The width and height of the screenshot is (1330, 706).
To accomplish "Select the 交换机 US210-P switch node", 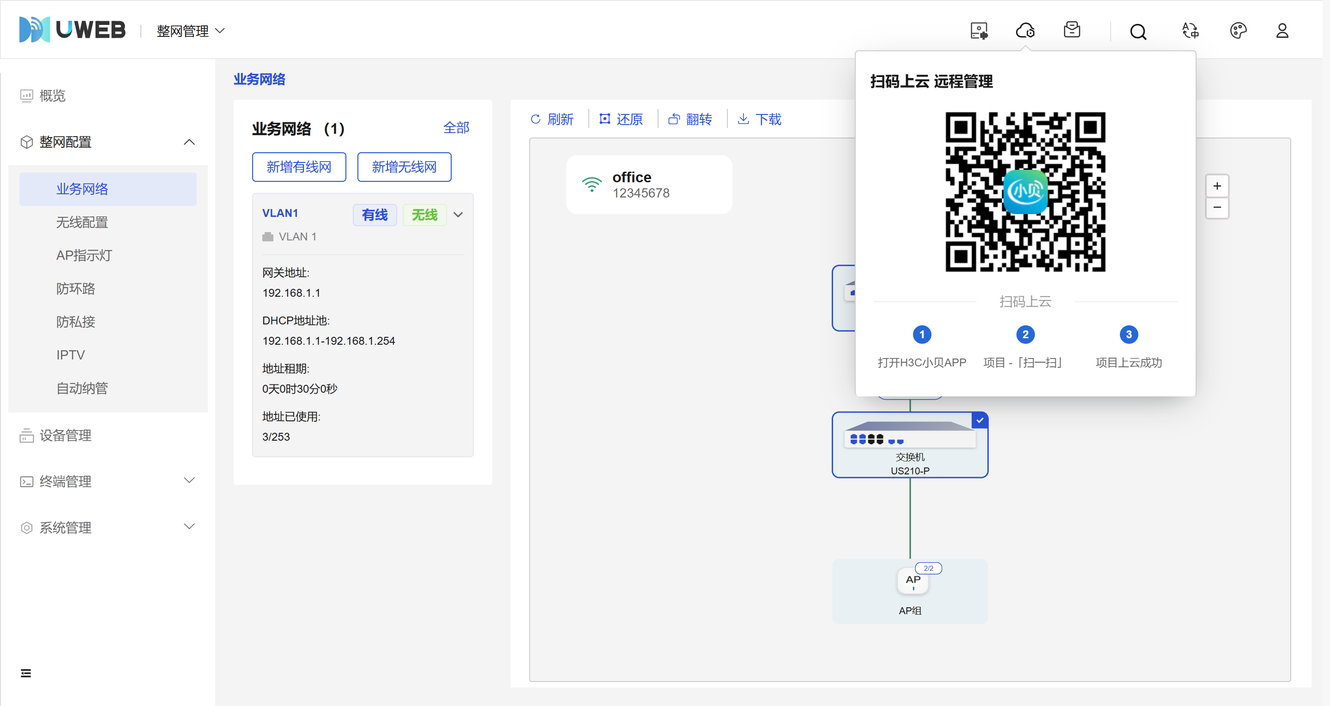I will 910,444.
